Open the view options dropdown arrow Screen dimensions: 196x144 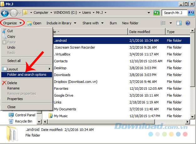pos(171,23)
